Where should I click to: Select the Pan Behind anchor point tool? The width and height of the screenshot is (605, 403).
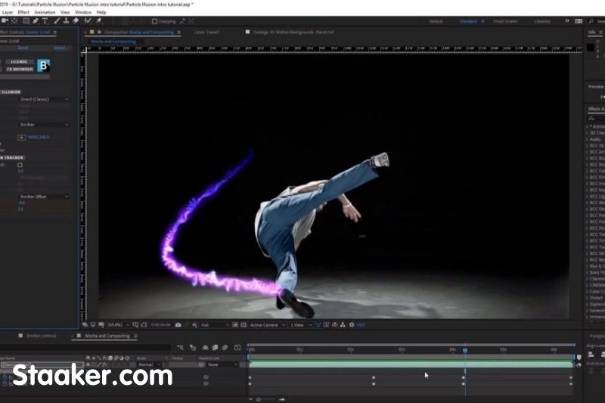14,21
